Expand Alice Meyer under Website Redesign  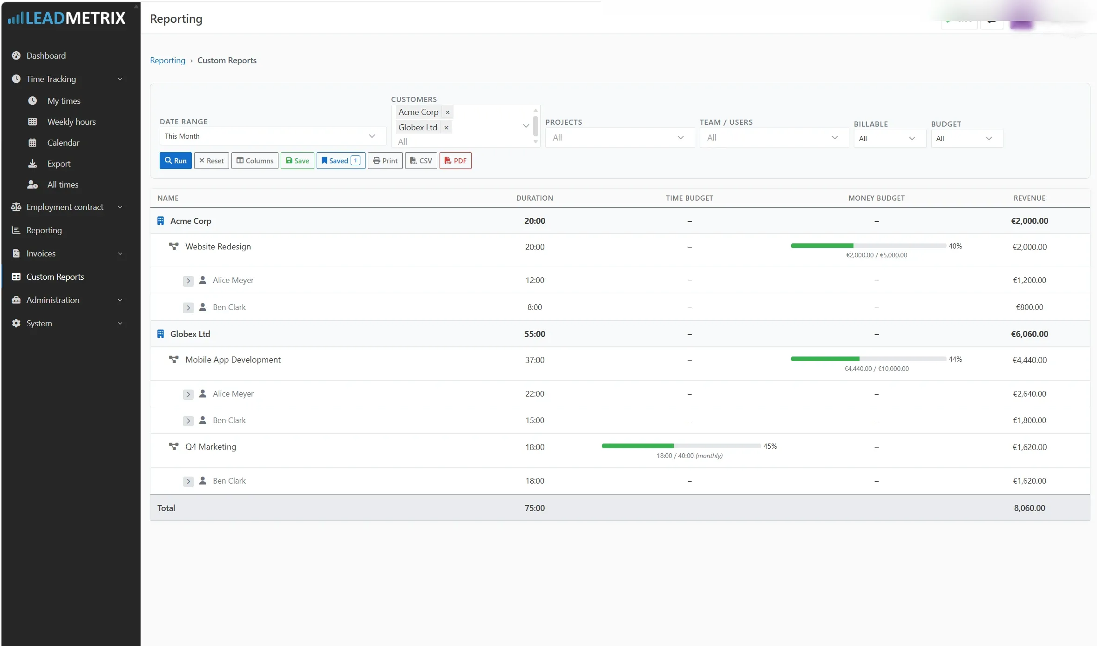[188, 281]
